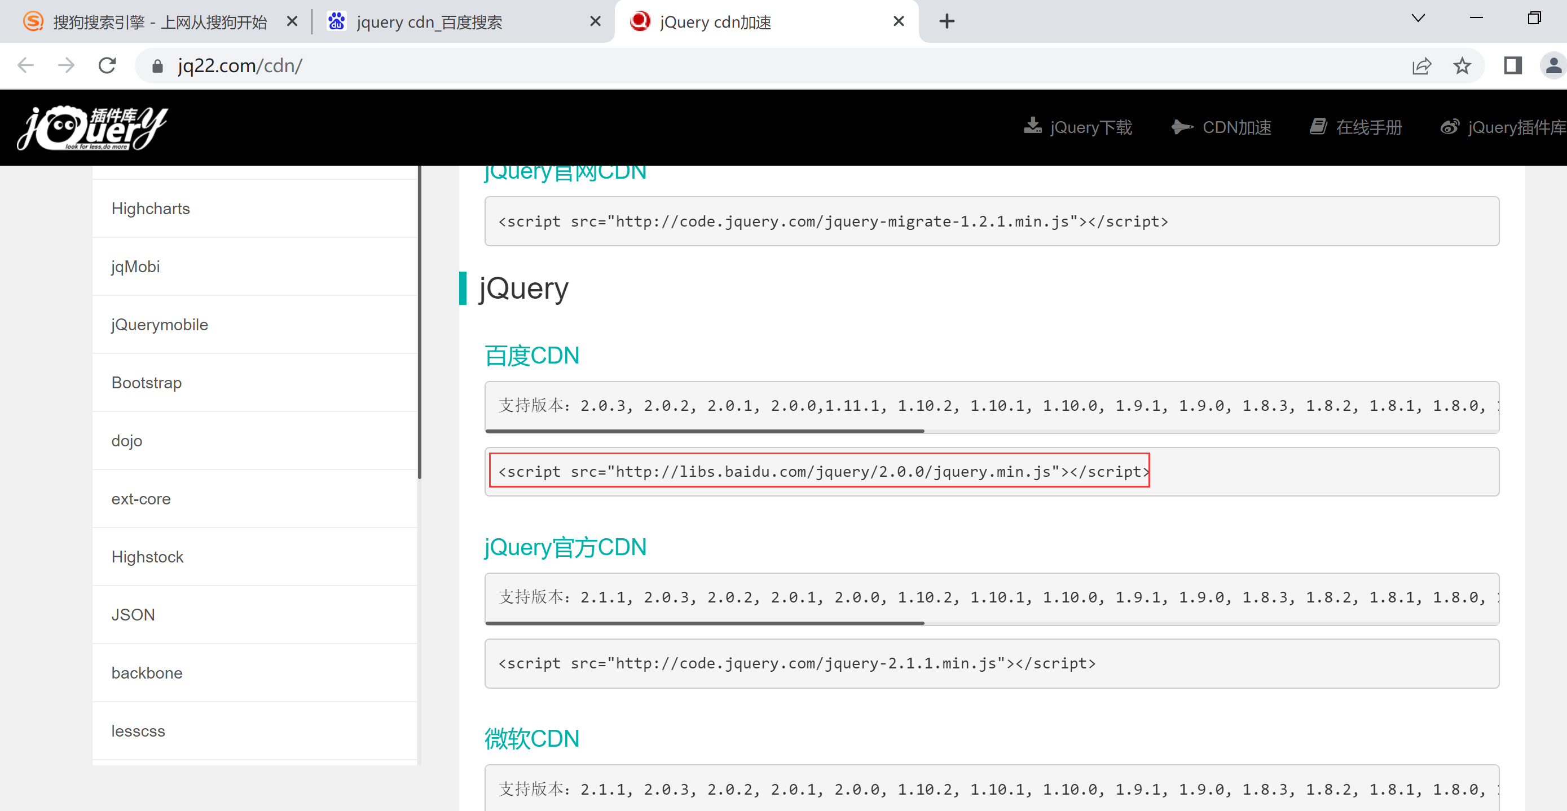Click the CDN加速 arrow icon
This screenshot has height=811, width=1567.
click(1182, 126)
